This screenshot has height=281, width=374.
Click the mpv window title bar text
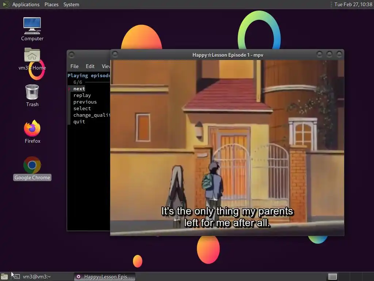pyautogui.click(x=228, y=55)
